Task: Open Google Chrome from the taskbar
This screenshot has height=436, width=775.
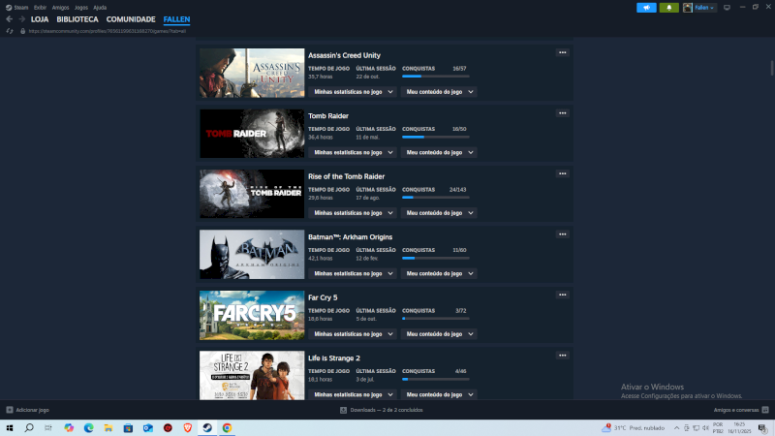Action: (227, 428)
